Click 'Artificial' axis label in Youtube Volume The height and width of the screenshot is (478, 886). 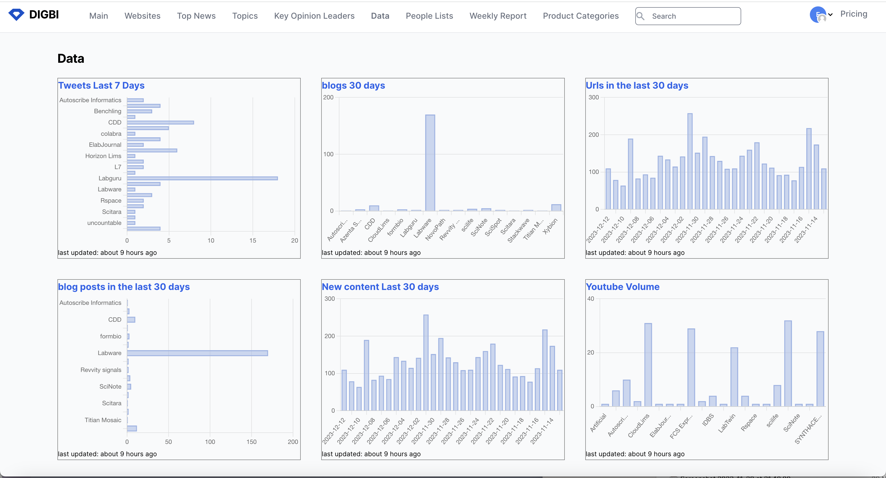coord(598,423)
